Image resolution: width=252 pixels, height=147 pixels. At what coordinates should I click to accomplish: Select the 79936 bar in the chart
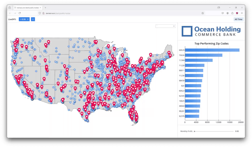tap(204, 55)
